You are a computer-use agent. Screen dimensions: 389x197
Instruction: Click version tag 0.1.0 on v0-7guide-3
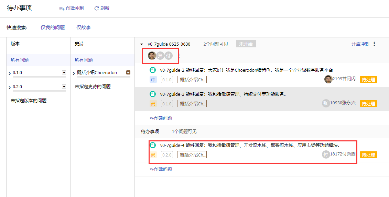click(x=167, y=104)
